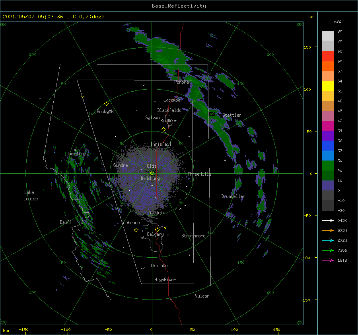Click the 150 tick on the right axis

[x=307, y=47]
